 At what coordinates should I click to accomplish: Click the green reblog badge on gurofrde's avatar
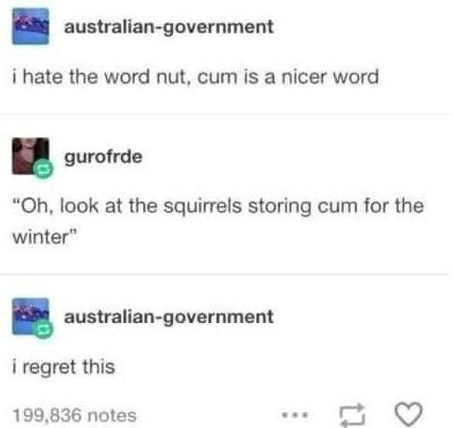point(44,169)
